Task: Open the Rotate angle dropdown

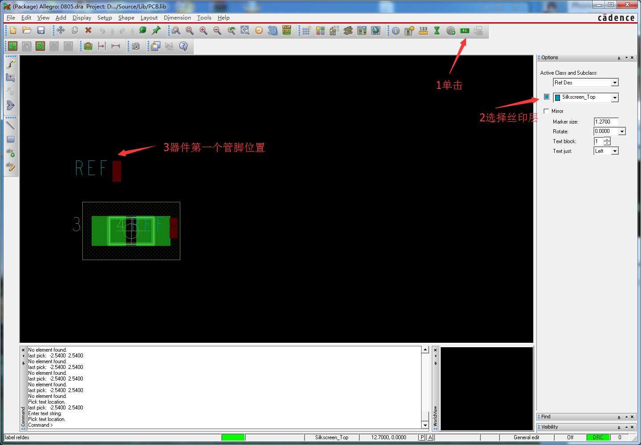Action: 622,131
